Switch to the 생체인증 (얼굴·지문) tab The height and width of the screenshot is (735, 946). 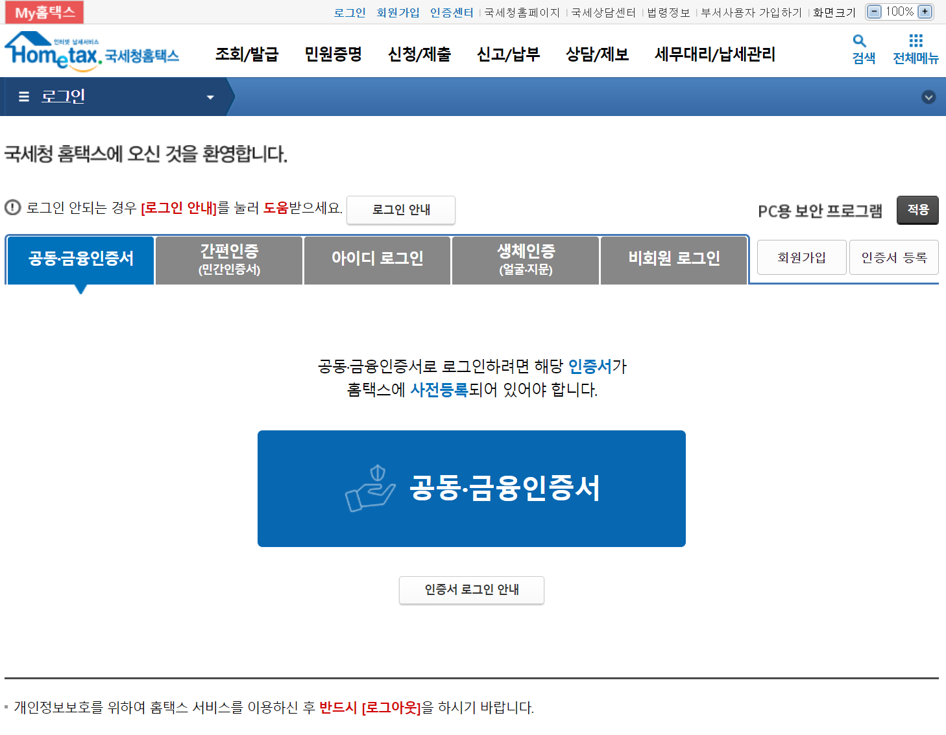point(526,260)
